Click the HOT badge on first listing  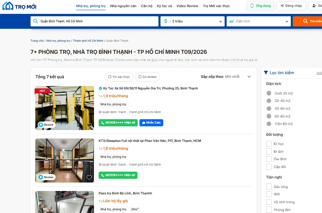[x=42, y=91]
